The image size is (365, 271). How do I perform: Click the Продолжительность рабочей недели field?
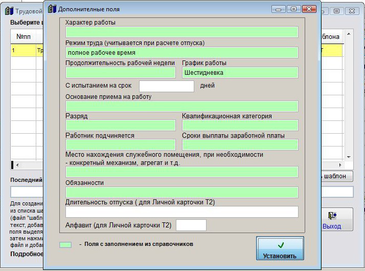[x=121, y=73]
